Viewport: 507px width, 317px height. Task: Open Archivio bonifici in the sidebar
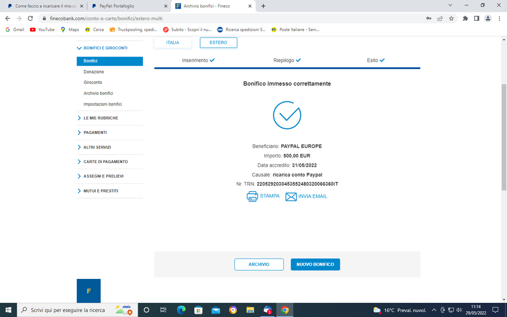coord(98,93)
